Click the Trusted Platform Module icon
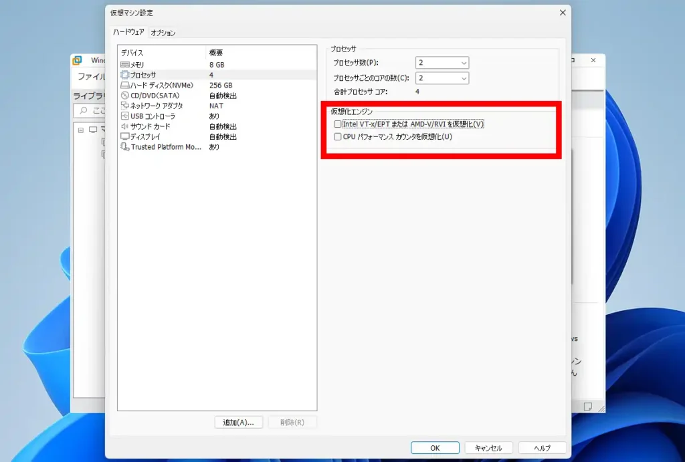This screenshot has width=685, height=462. (x=125, y=147)
